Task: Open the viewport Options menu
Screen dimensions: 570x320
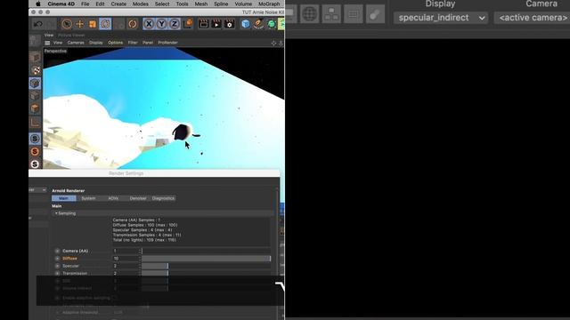Action: click(x=116, y=43)
